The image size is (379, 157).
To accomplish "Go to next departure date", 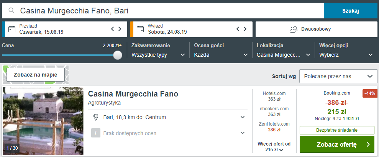I will [245, 29].
